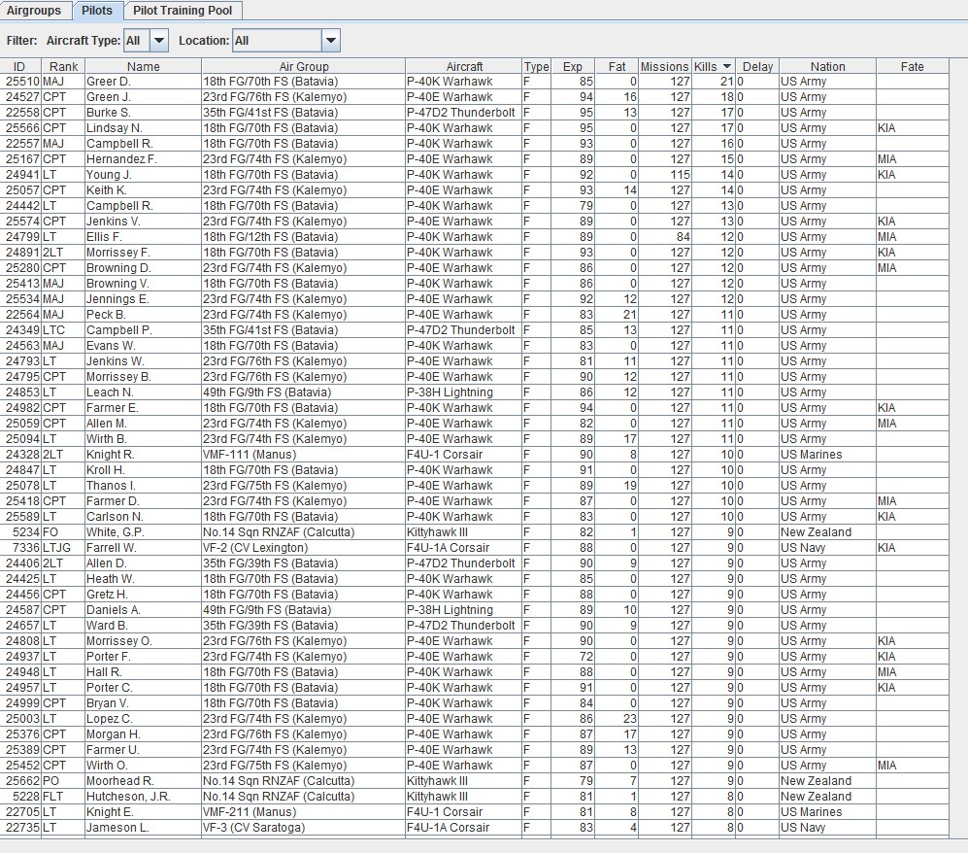Click US Navy cell in Jameson L. row

click(827, 828)
